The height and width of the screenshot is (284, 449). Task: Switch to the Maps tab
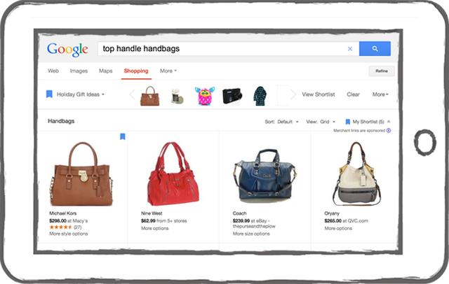106,71
